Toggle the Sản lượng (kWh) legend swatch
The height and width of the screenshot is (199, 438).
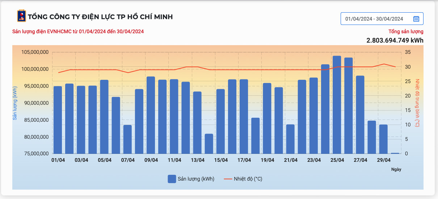tap(172, 179)
